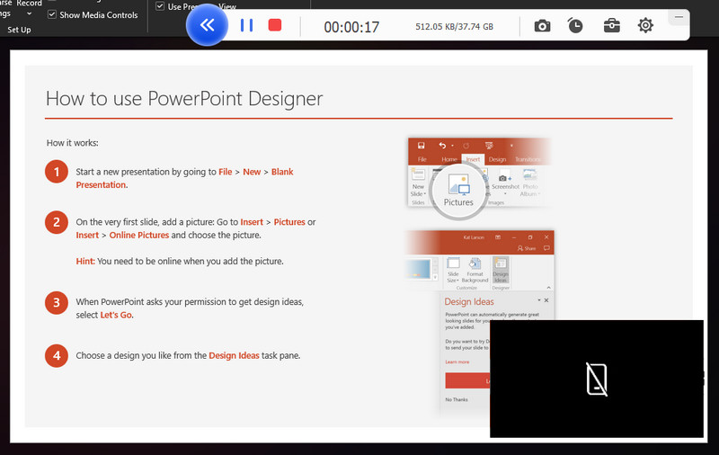Stop the recording with the red square
The image size is (719, 455).
[275, 25]
